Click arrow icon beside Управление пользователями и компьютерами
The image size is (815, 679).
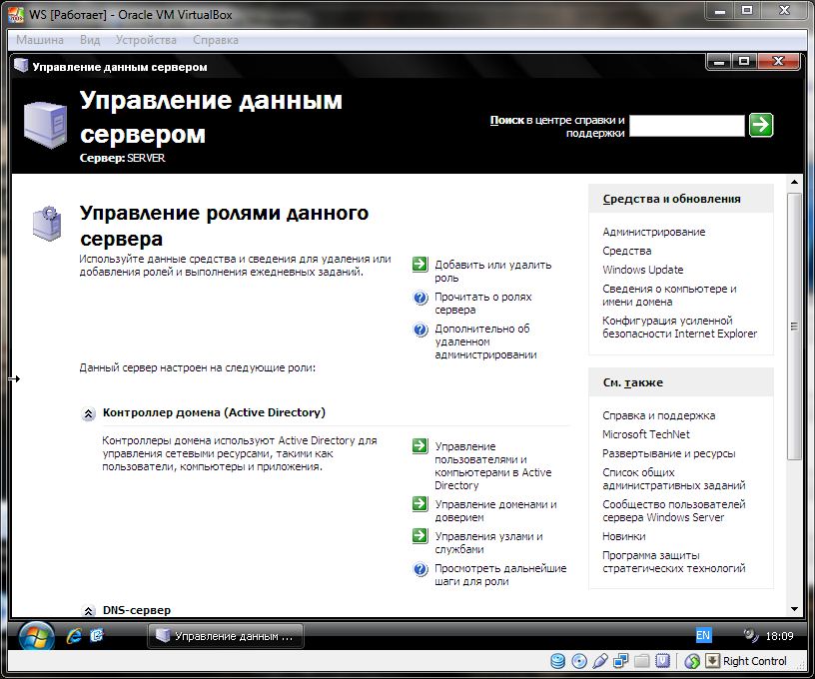[x=419, y=445]
